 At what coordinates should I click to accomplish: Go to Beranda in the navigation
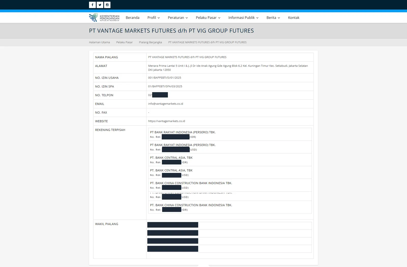[x=133, y=18]
